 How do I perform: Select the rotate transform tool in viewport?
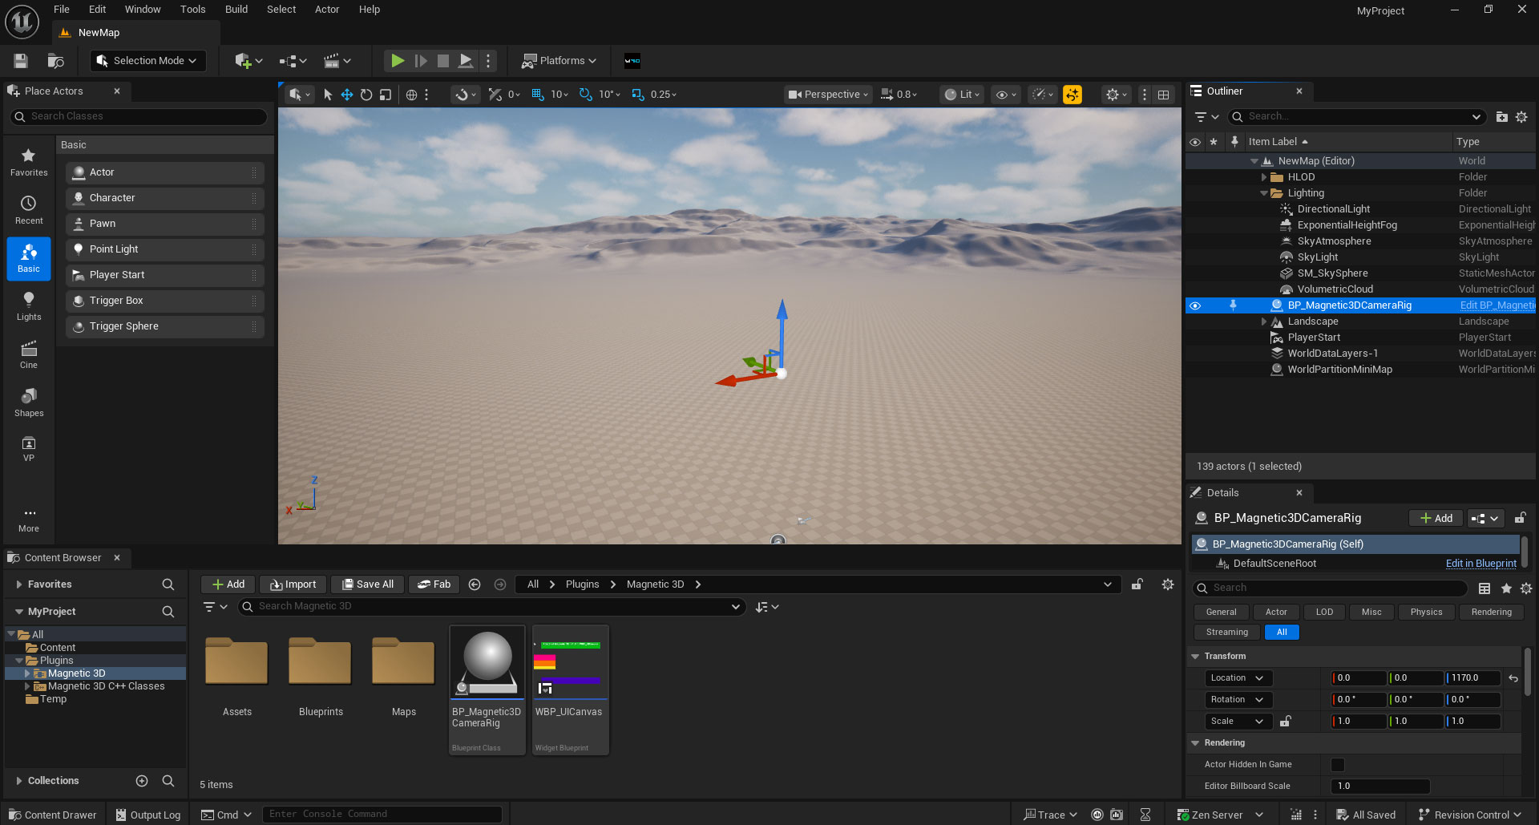pos(366,95)
